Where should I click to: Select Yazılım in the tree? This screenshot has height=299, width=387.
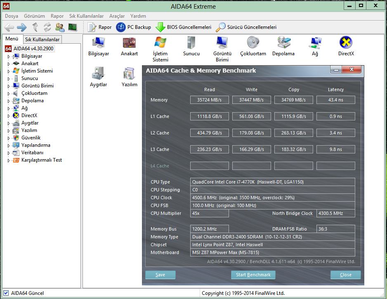pyautogui.click(x=29, y=130)
